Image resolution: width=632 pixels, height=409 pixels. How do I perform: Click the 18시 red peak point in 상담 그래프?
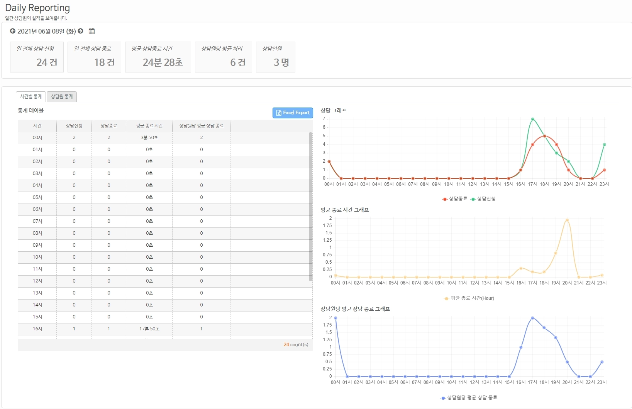[545, 136]
